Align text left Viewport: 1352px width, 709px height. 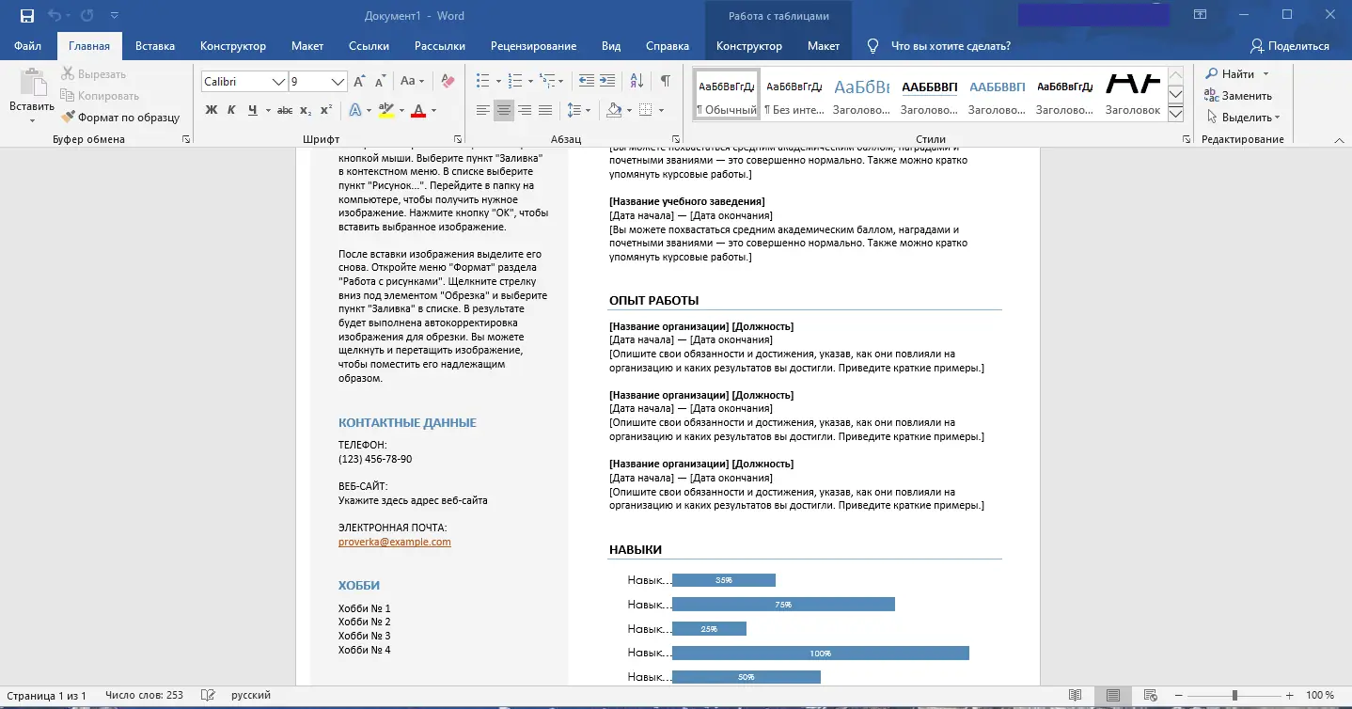point(483,110)
